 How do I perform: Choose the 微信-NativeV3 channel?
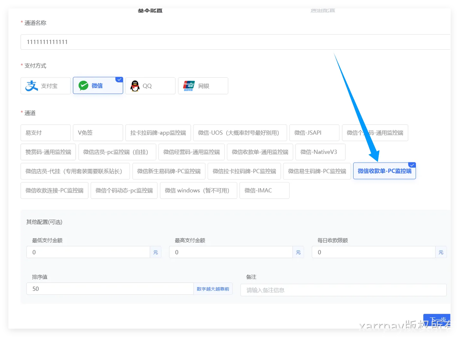320,152
